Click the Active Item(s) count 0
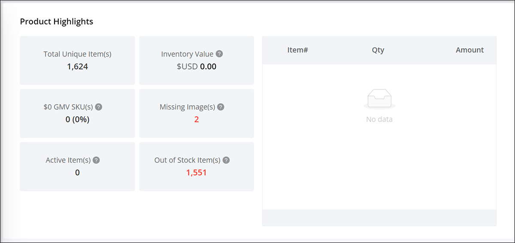 (77, 173)
